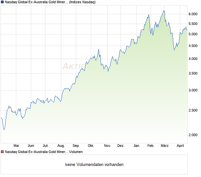Click the 'Nov.' x-axis label
The image size is (201, 177).
coord(107,146)
